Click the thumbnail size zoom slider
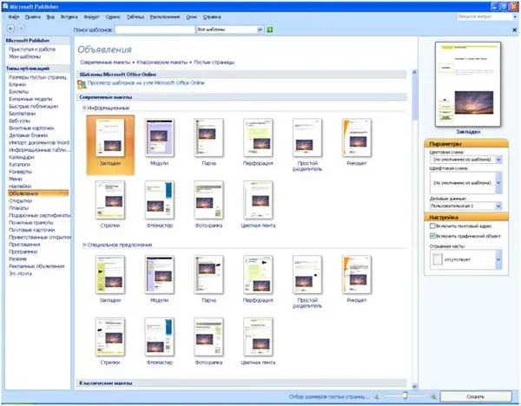Screen dimensions: 521x406 point(406,396)
